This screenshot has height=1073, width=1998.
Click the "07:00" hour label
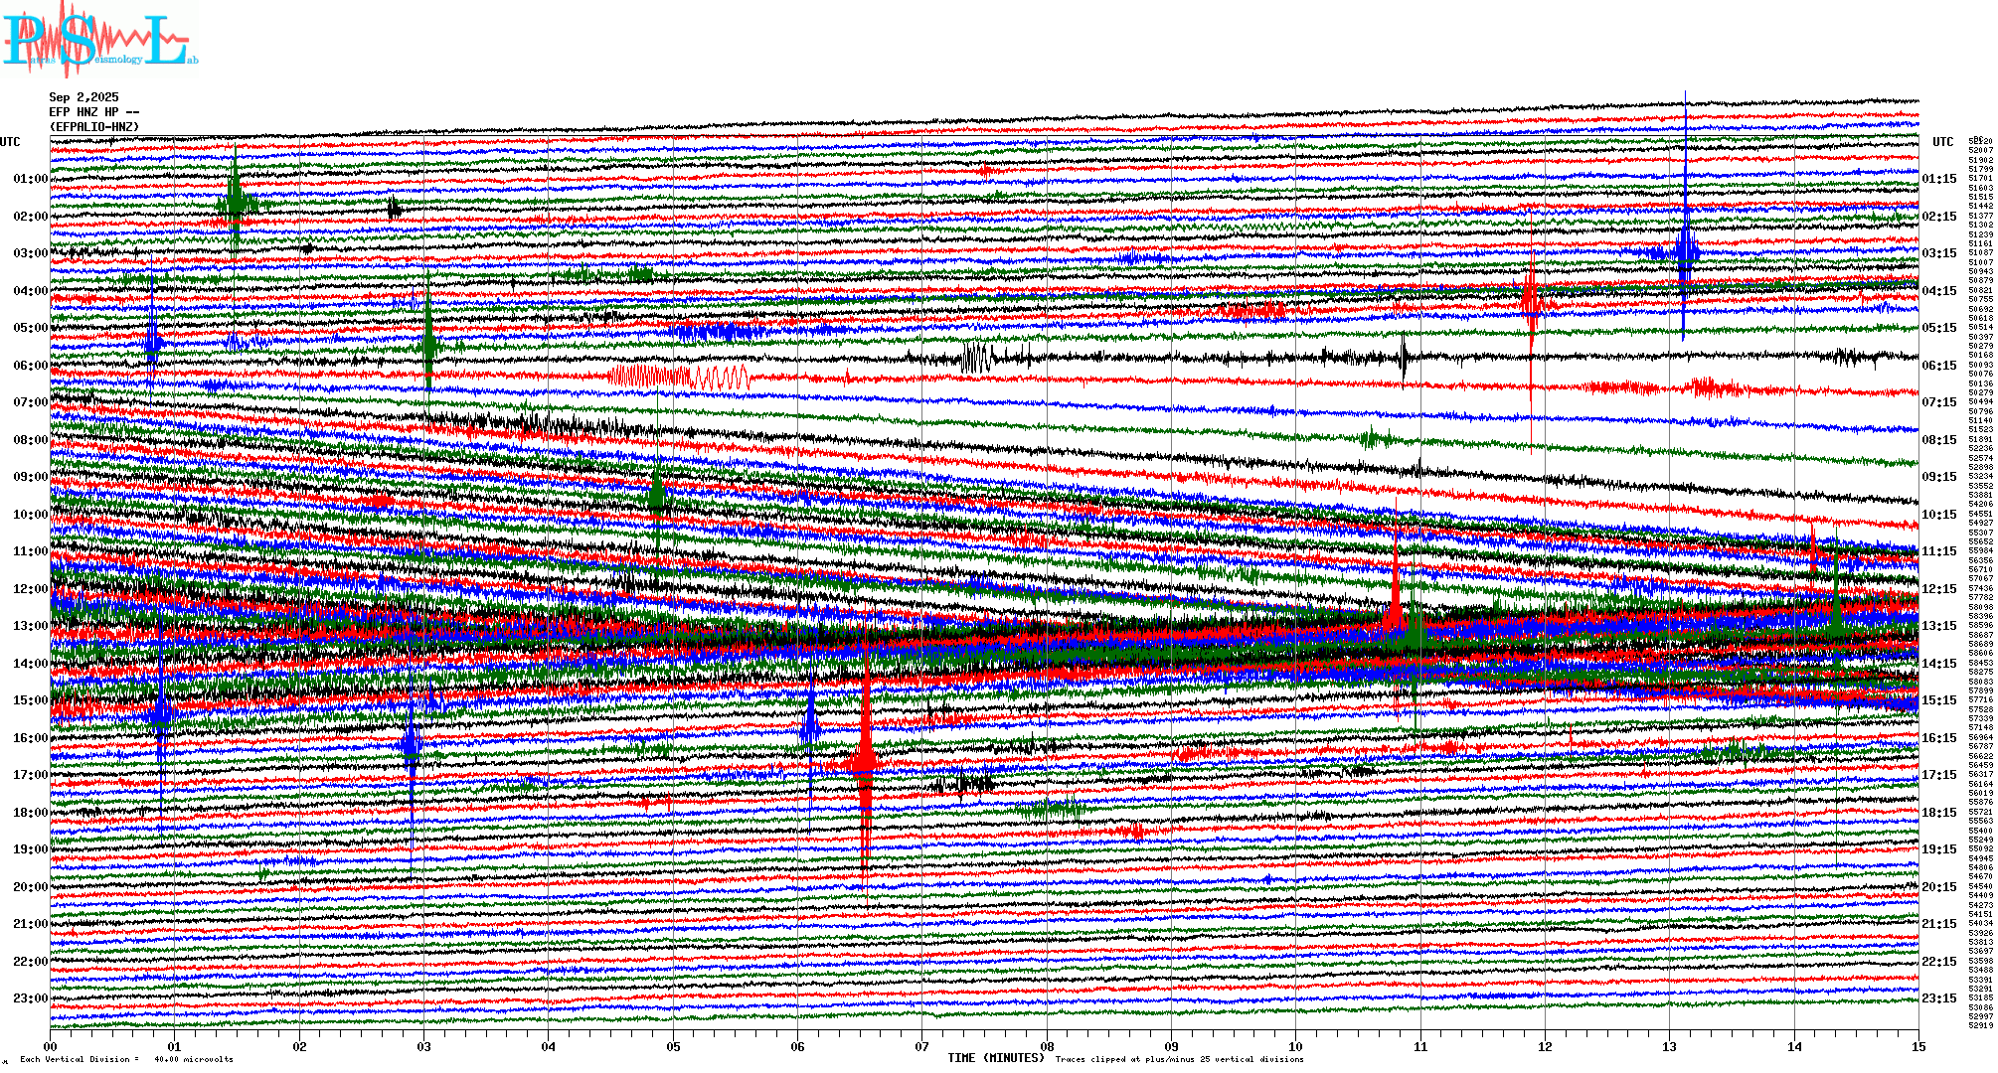coord(30,402)
